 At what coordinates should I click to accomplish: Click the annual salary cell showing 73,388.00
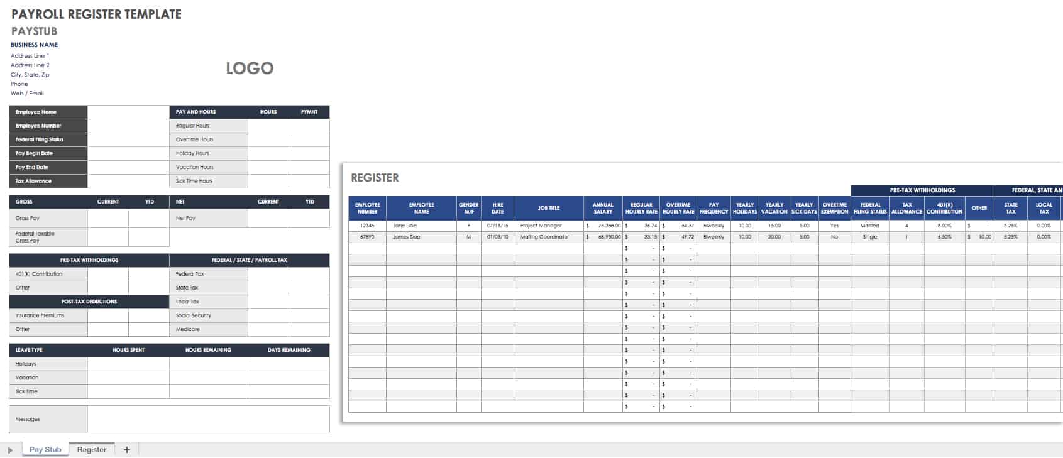603,226
